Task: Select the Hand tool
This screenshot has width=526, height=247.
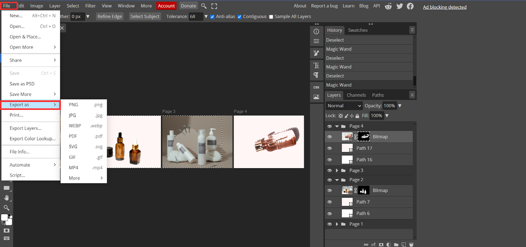Action: click(6, 198)
